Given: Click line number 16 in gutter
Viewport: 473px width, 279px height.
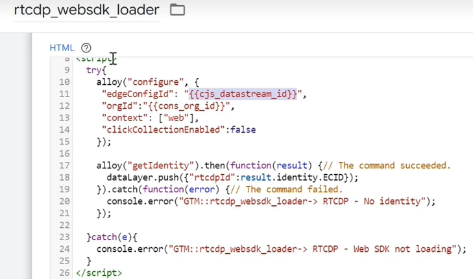Looking at the screenshot, I should 64,153.
